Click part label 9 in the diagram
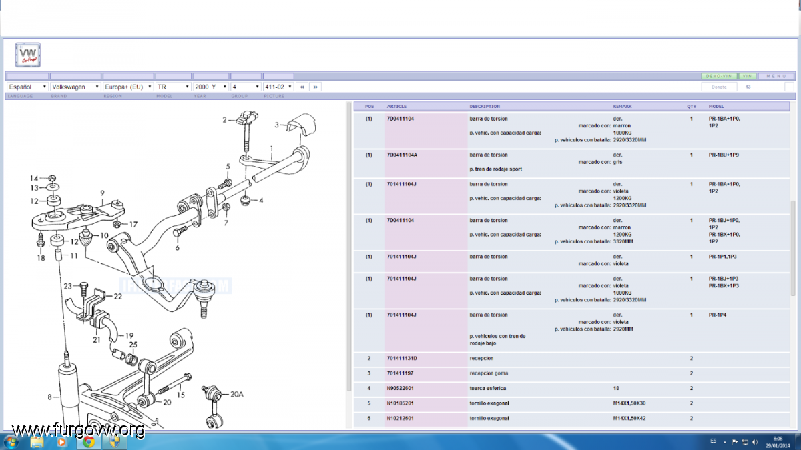This screenshot has height=450, width=801. click(x=103, y=193)
